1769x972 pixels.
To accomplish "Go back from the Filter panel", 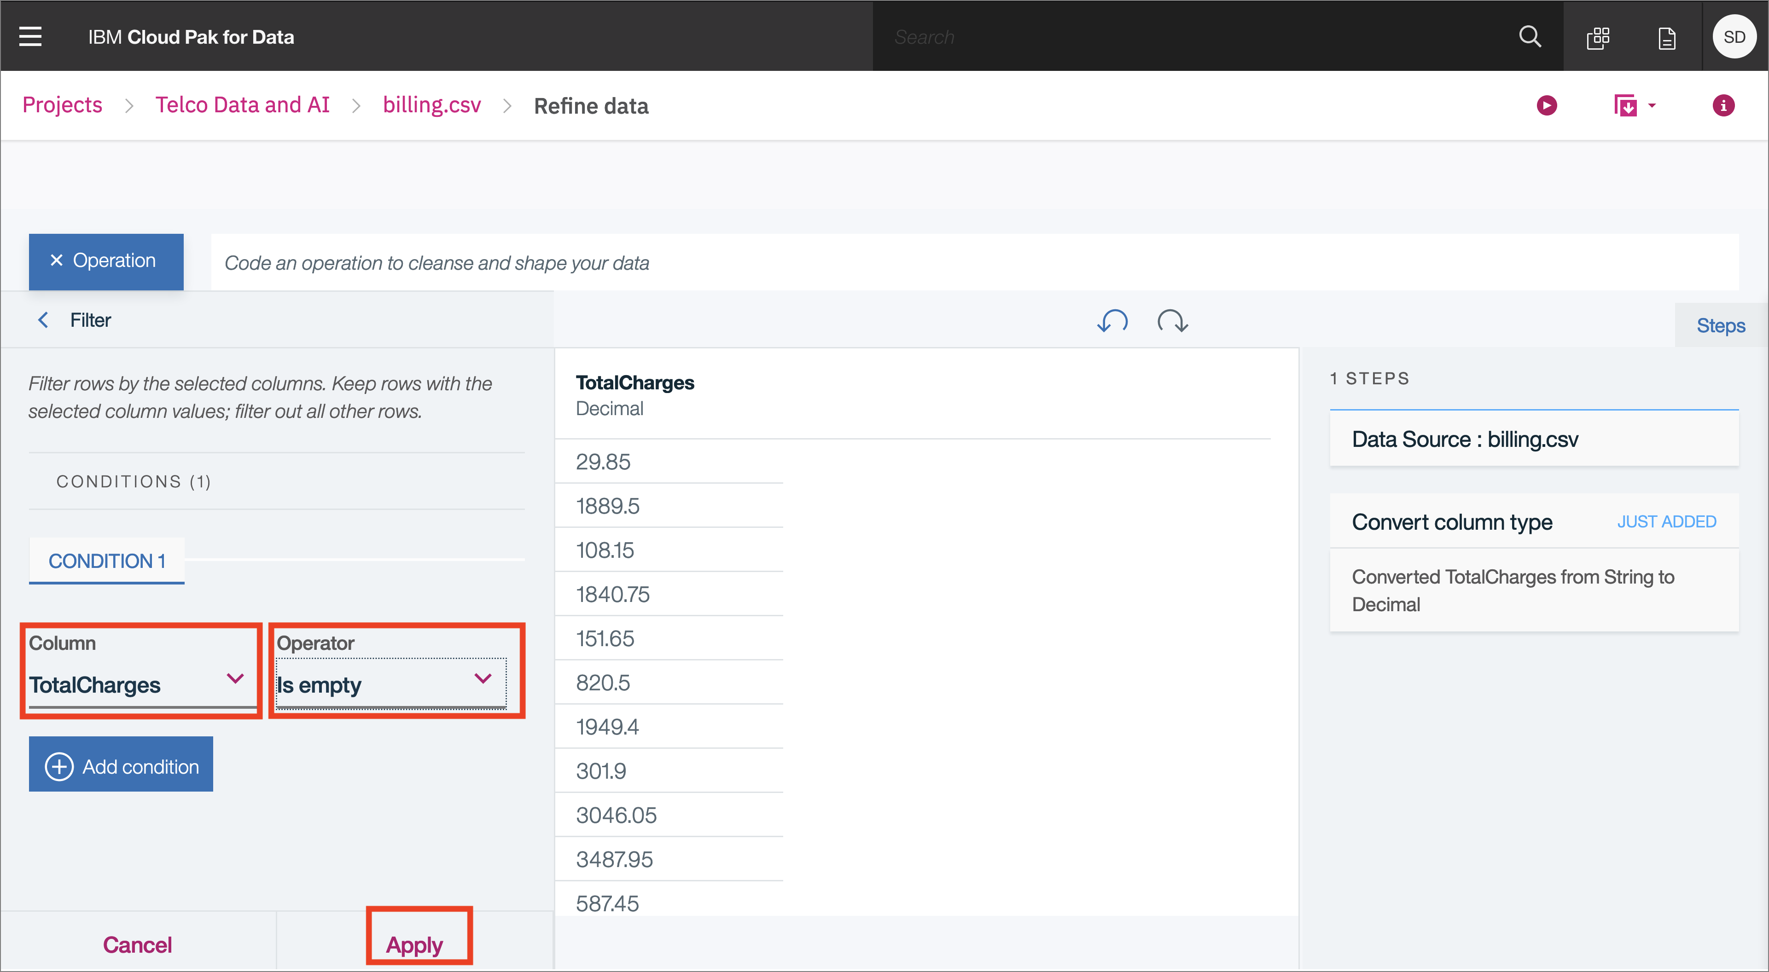I will (43, 320).
